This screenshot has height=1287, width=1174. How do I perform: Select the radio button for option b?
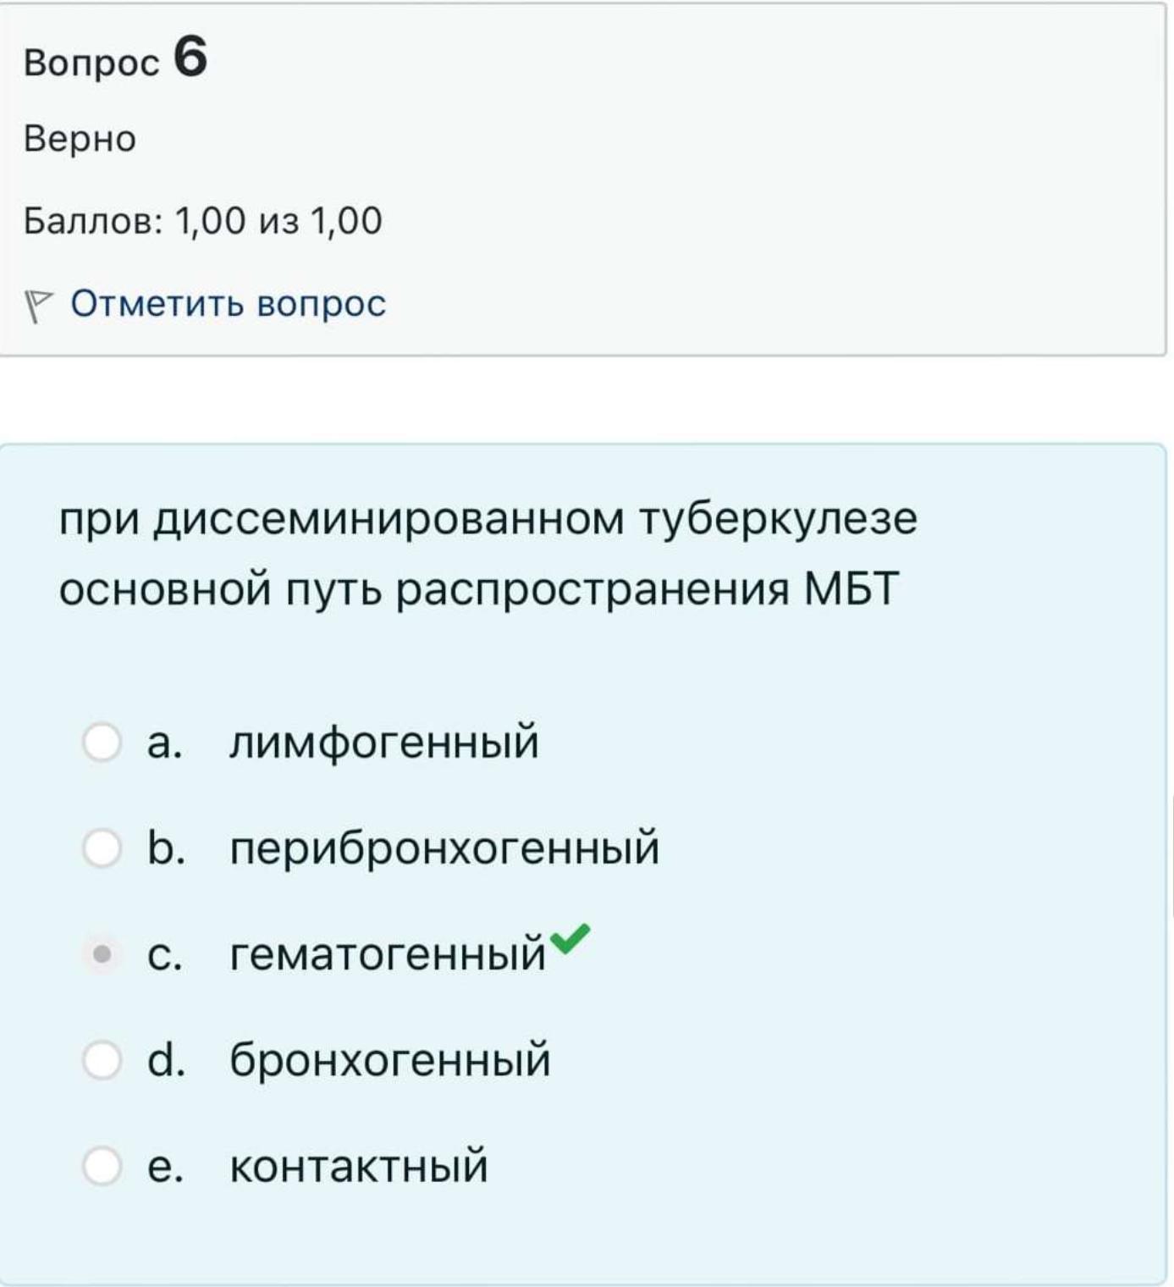click(x=102, y=848)
